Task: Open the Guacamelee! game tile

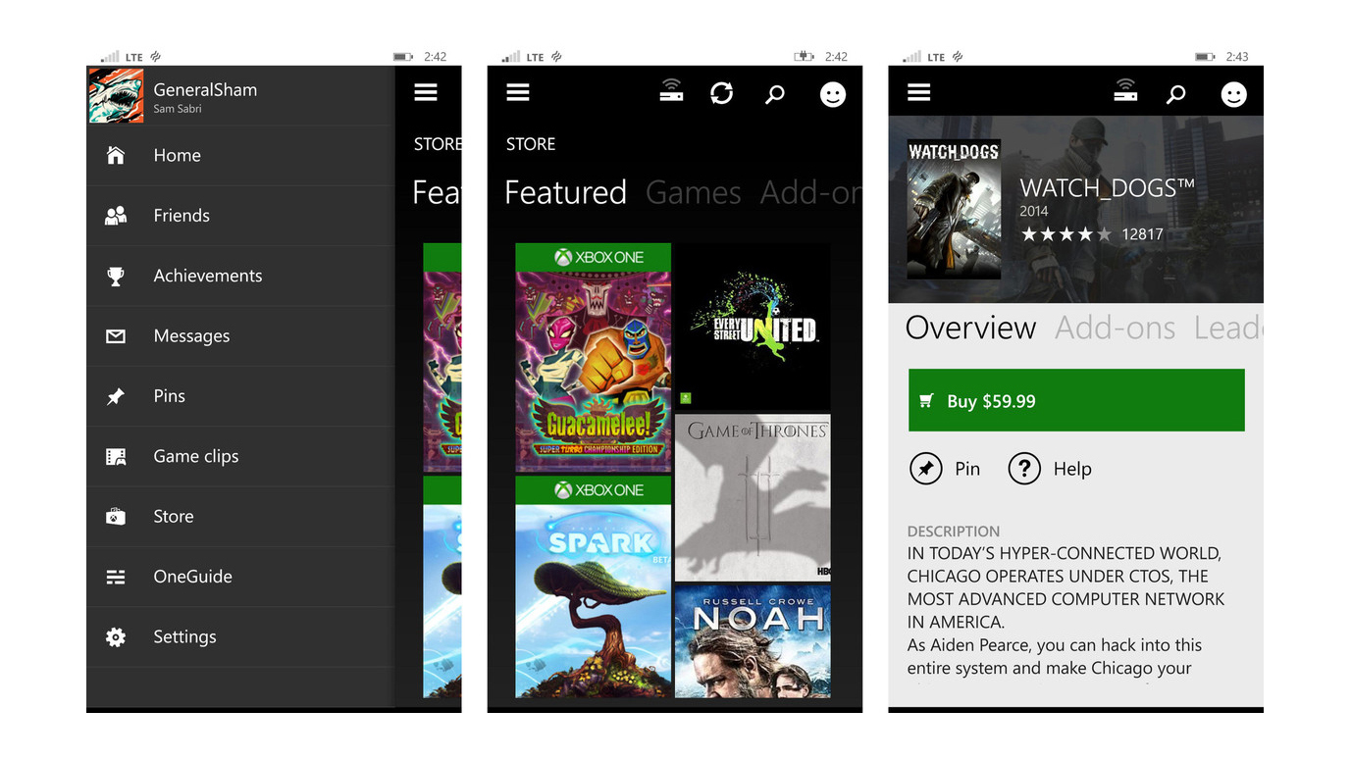Action: pos(594,358)
